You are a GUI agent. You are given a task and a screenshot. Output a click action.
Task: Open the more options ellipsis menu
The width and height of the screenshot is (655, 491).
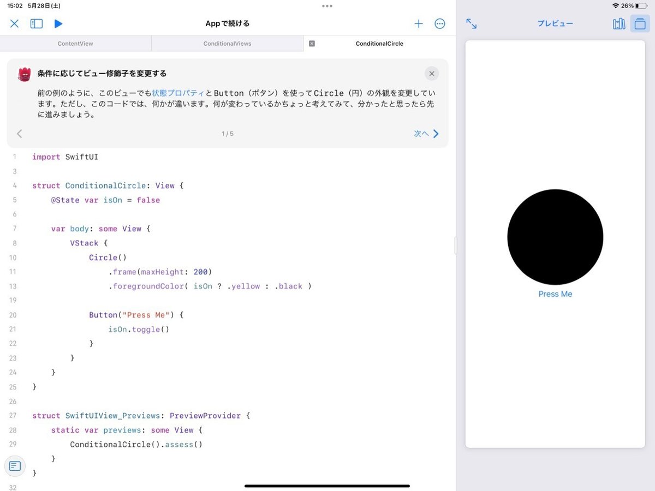point(440,23)
